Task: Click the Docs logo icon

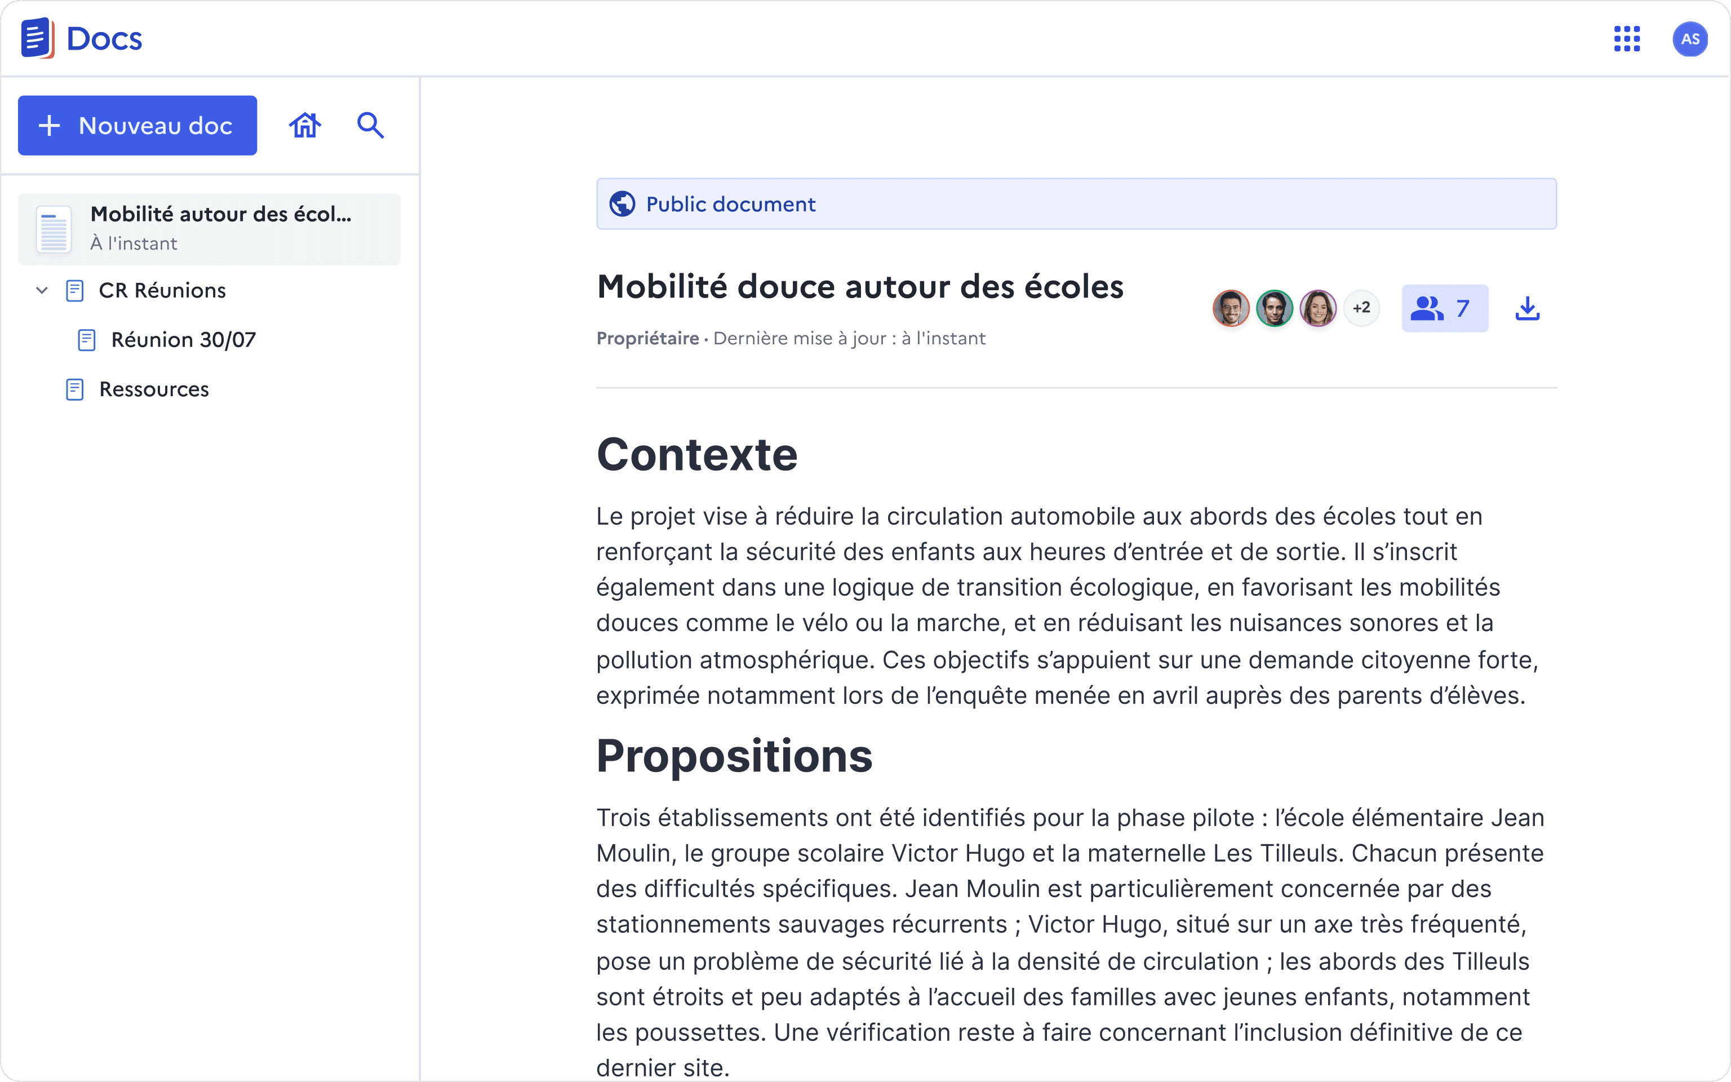Action: click(x=37, y=38)
